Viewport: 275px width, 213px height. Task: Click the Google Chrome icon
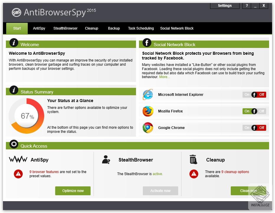pyautogui.click(x=148, y=128)
